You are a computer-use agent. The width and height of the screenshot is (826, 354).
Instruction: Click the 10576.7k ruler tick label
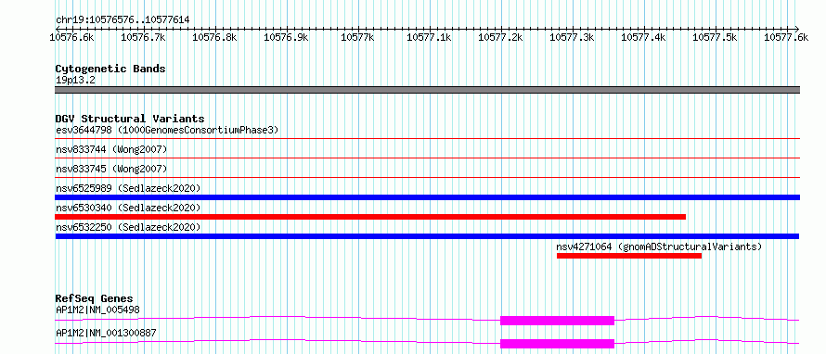(143, 37)
